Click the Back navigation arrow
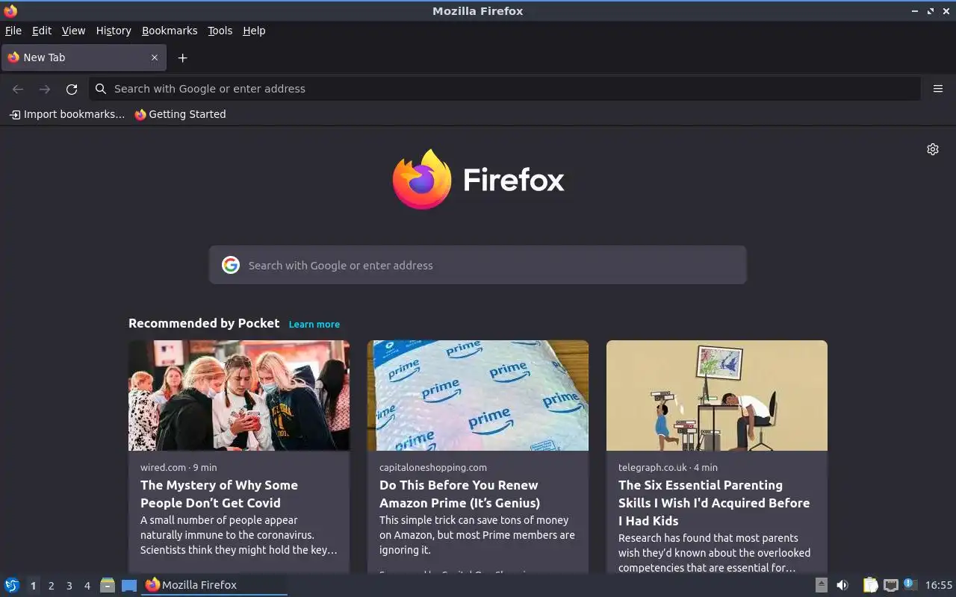Screen dimensions: 956x597 point(18,89)
